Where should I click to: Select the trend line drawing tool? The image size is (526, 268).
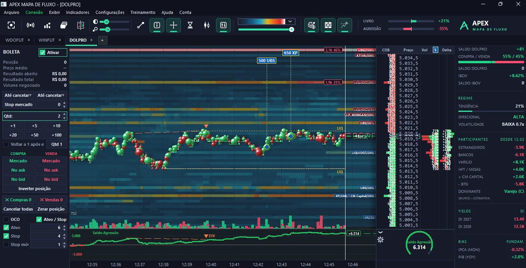(141, 25)
